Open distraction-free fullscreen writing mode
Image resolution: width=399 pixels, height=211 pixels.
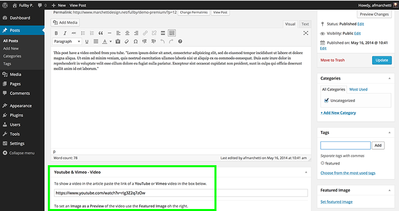click(306, 33)
